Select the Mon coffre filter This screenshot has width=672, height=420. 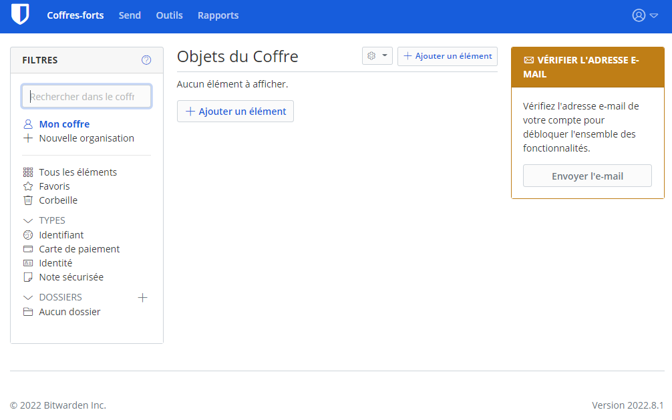64,124
